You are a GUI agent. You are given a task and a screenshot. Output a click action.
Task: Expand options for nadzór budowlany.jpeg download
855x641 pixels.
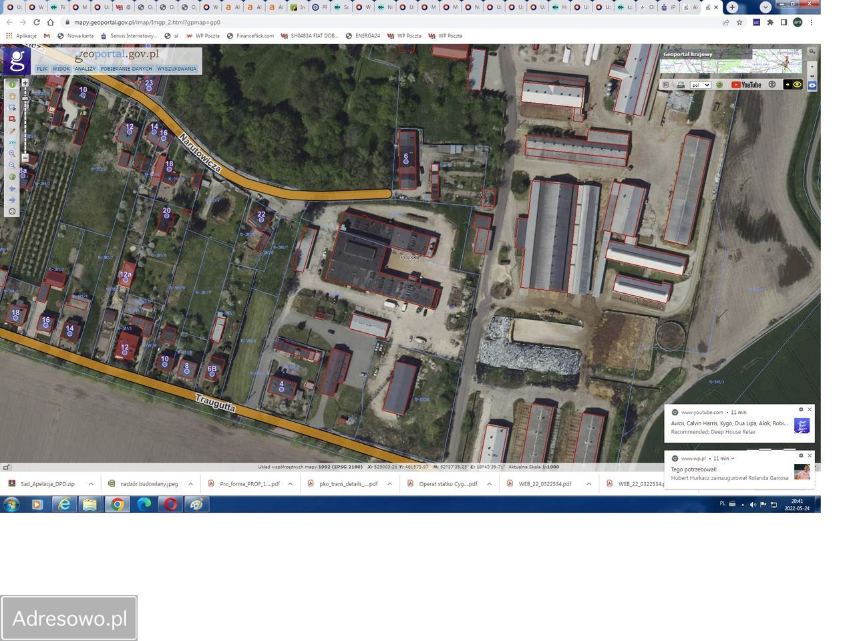click(x=190, y=484)
